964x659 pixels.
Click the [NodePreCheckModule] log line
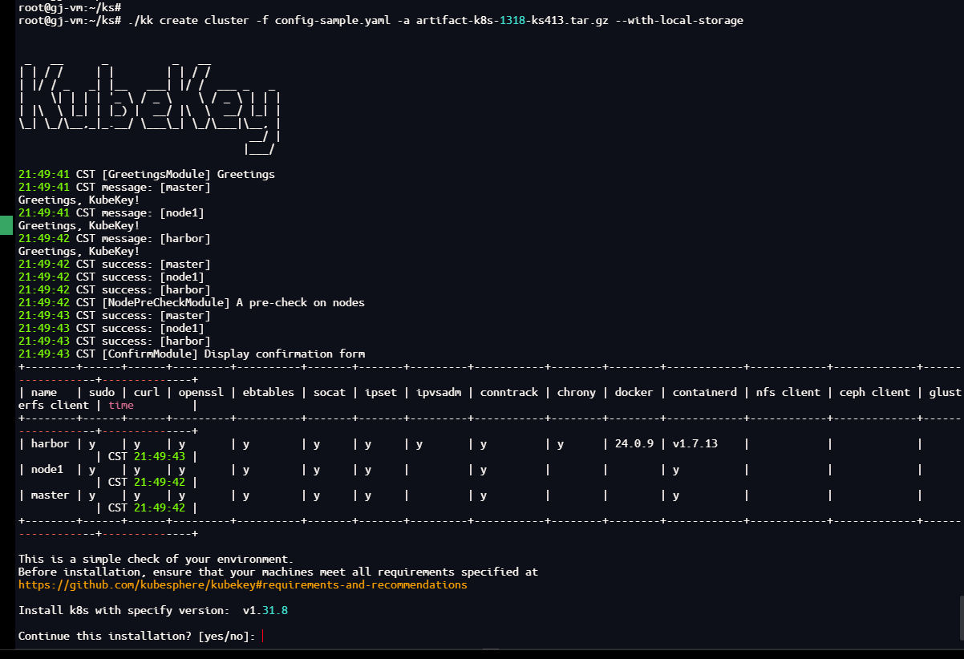[192, 303]
